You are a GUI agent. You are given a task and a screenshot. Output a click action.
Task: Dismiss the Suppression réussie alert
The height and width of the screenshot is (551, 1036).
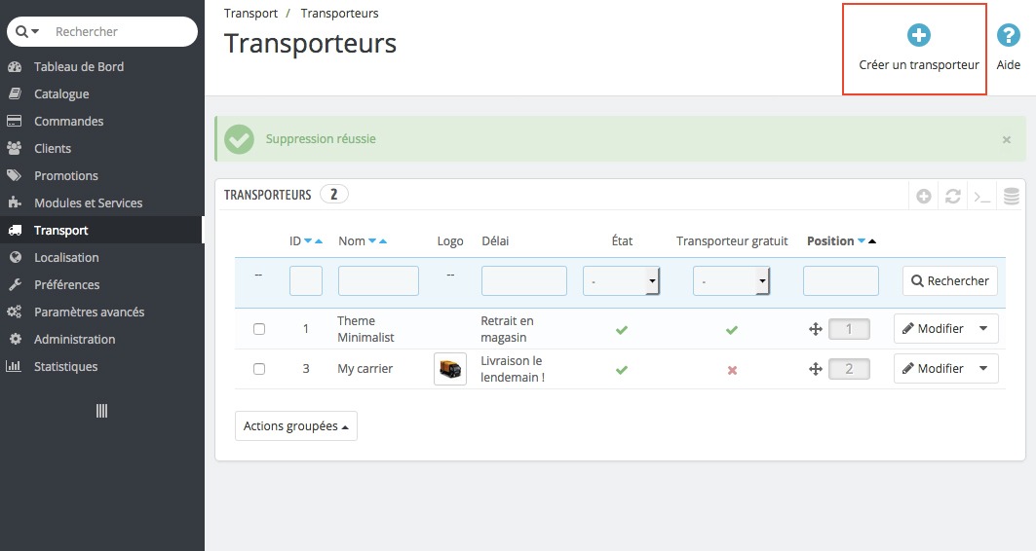click(1007, 140)
